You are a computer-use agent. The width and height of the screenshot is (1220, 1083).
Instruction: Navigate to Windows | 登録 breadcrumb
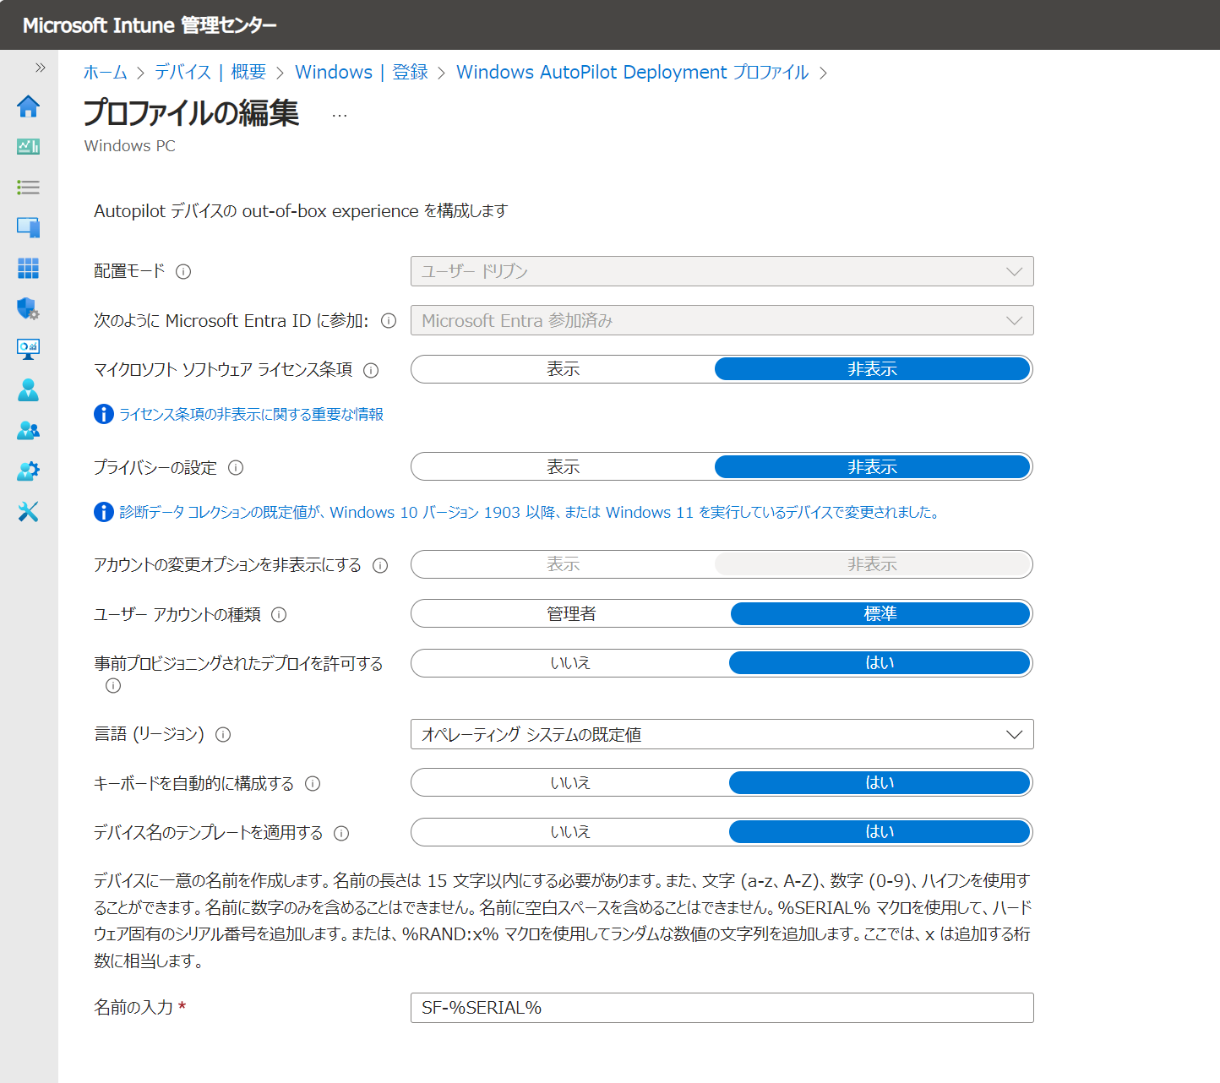pyautogui.click(x=362, y=72)
